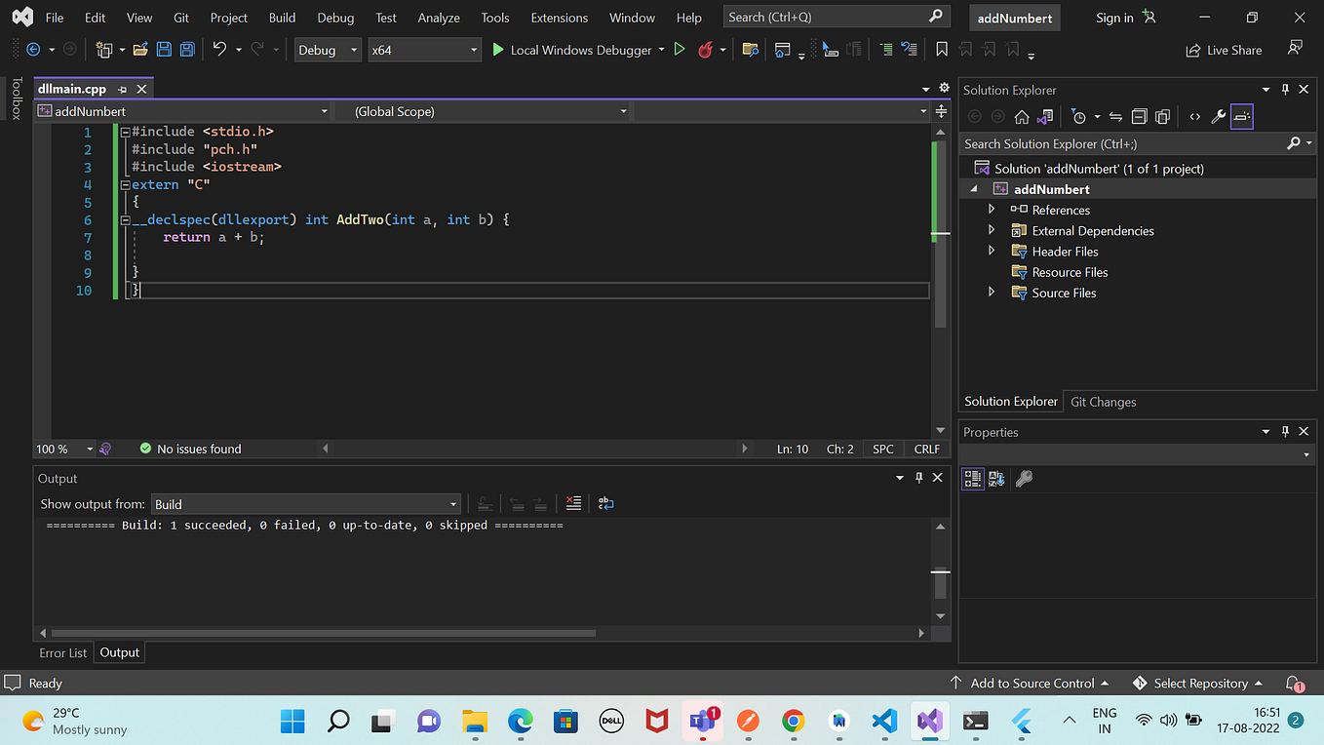Switch to the Git Changes tab
Viewport: 1324px width, 745px height.
click(1103, 402)
